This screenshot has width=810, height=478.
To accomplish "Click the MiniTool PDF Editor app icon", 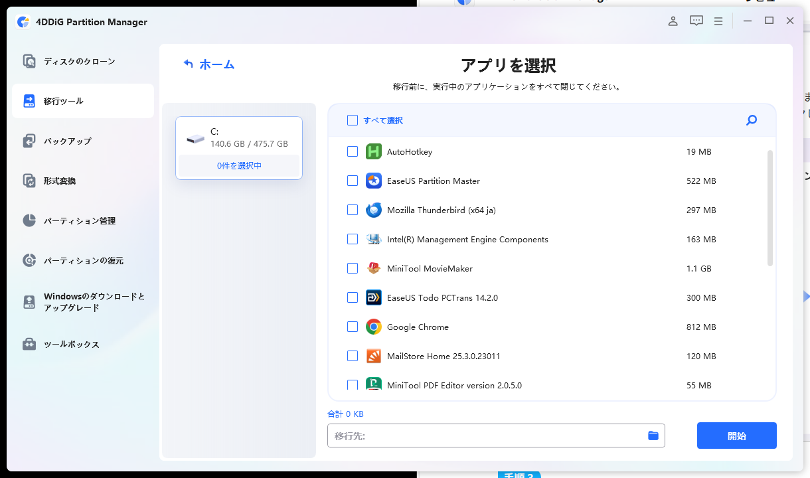I will (373, 384).
